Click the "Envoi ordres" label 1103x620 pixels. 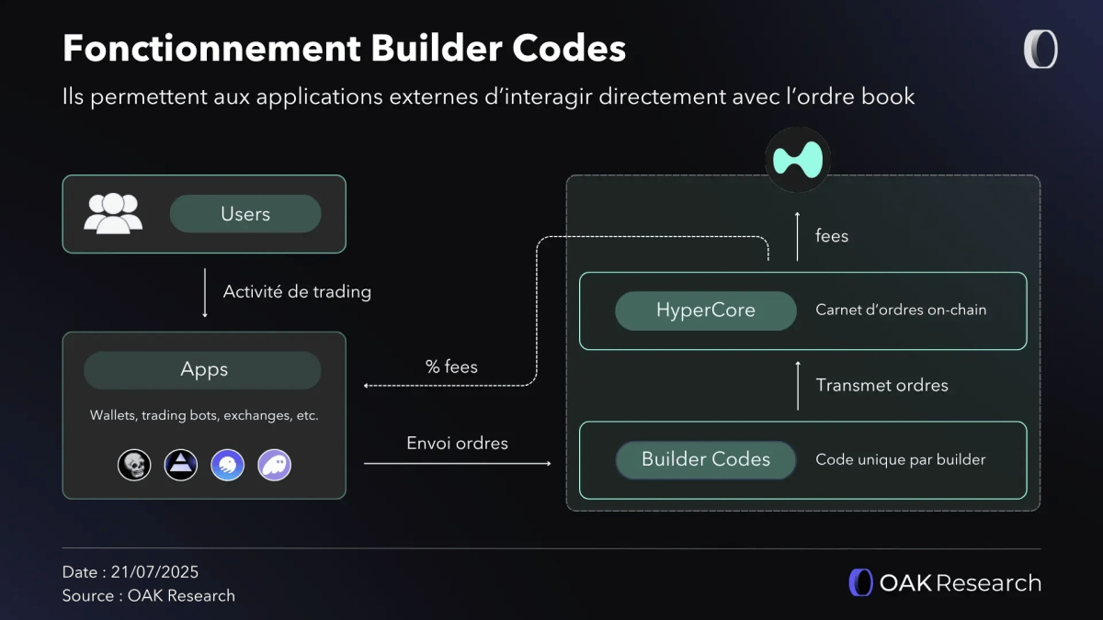tap(457, 443)
